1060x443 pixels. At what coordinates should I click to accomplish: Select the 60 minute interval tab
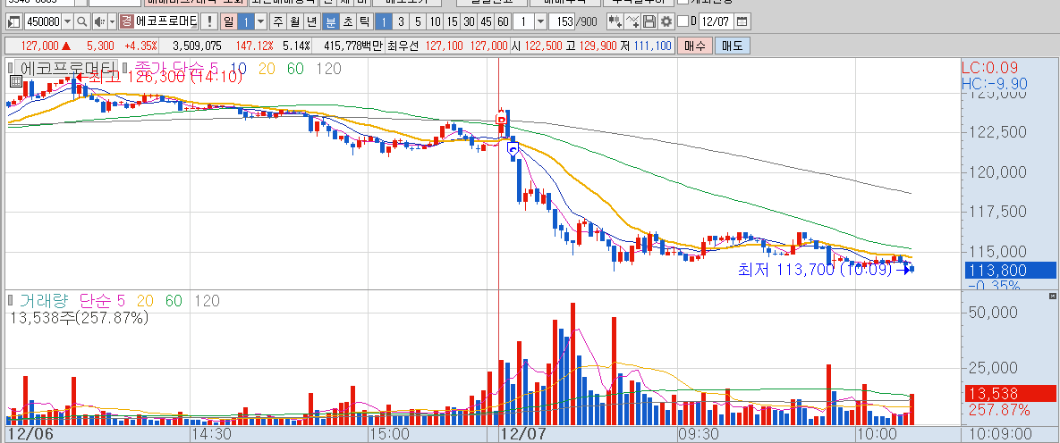(x=503, y=21)
